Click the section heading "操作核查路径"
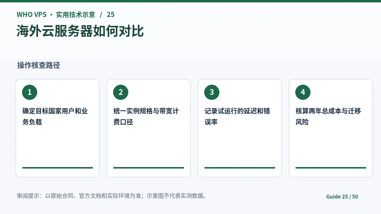The height and width of the screenshot is (214, 381). click(39, 65)
